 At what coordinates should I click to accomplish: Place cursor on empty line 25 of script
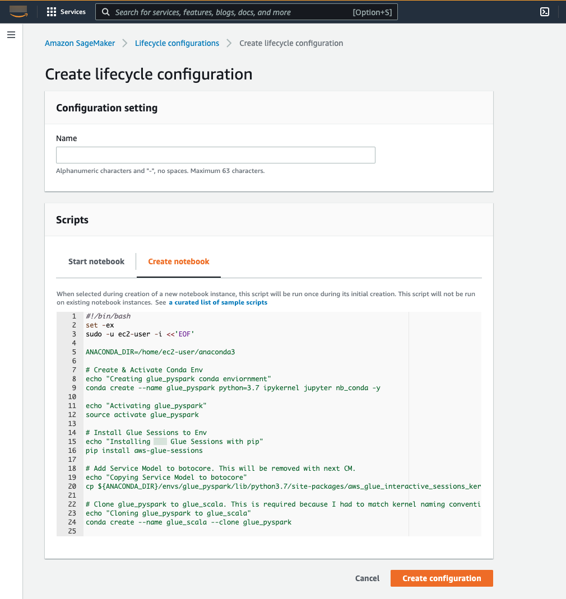[224, 531]
